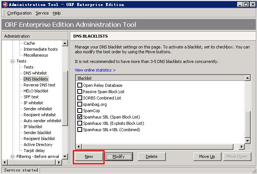257x174 pixels.
Task: Open the View online statistics link
Action: [x=95, y=70]
